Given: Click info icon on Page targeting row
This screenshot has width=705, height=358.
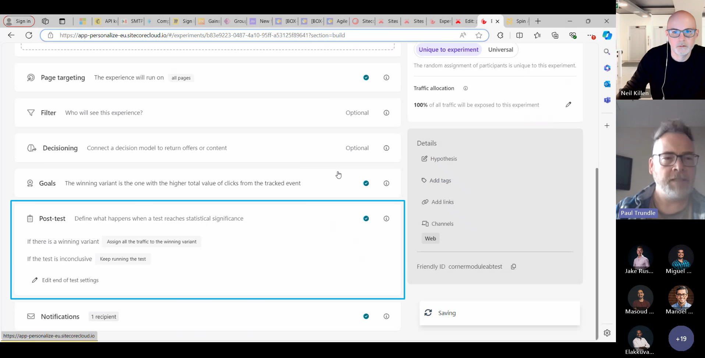Looking at the screenshot, I should pyautogui.click(x=386, y=78).
